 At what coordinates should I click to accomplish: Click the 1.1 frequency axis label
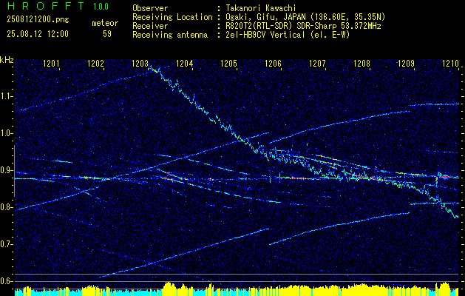pos(5,96)
